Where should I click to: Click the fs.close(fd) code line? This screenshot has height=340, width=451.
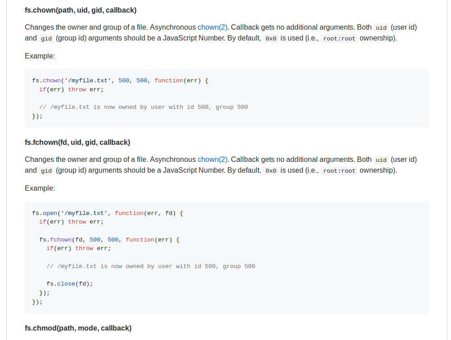[70, 284]
